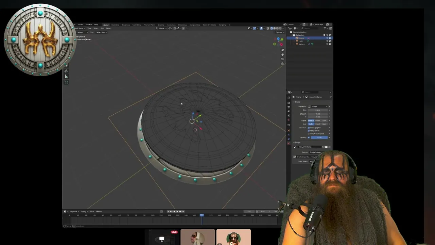
Task: Toggle the Perspective checkbox
Action: (309, 131)
